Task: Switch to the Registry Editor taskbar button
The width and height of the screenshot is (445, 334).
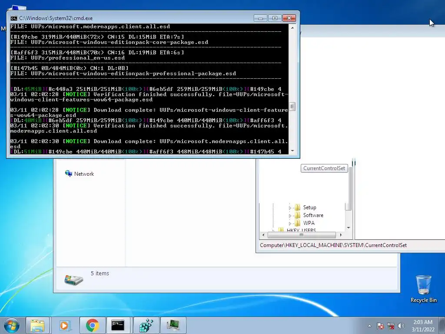Action: pyautogui.click(x=146, y=325)
